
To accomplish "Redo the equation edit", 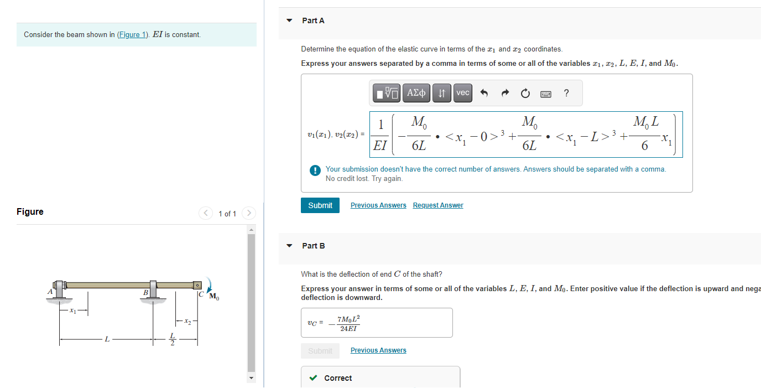I will (x=504, y=92).
